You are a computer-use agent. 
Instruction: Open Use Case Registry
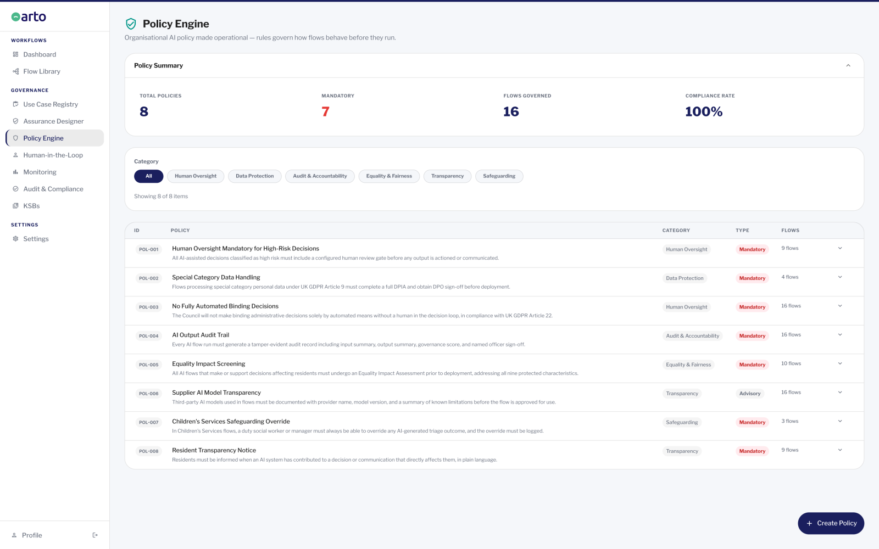55,104
